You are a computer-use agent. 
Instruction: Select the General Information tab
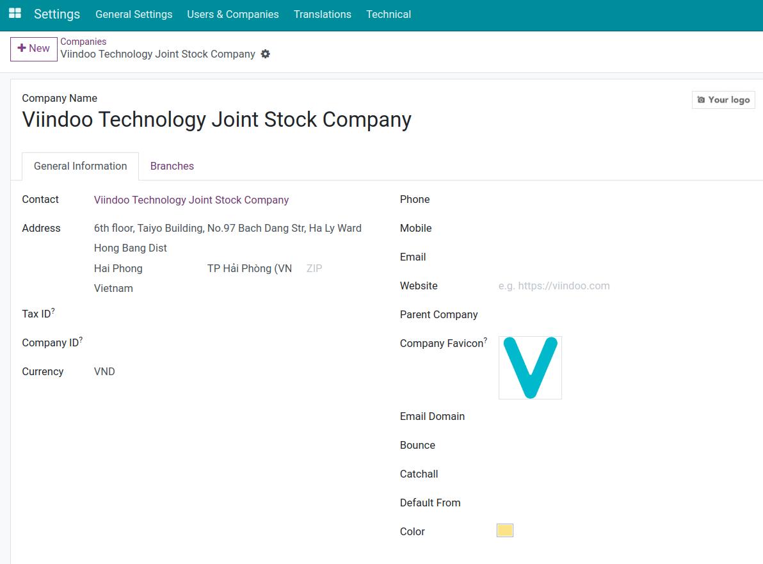click(x=80, y=166)
